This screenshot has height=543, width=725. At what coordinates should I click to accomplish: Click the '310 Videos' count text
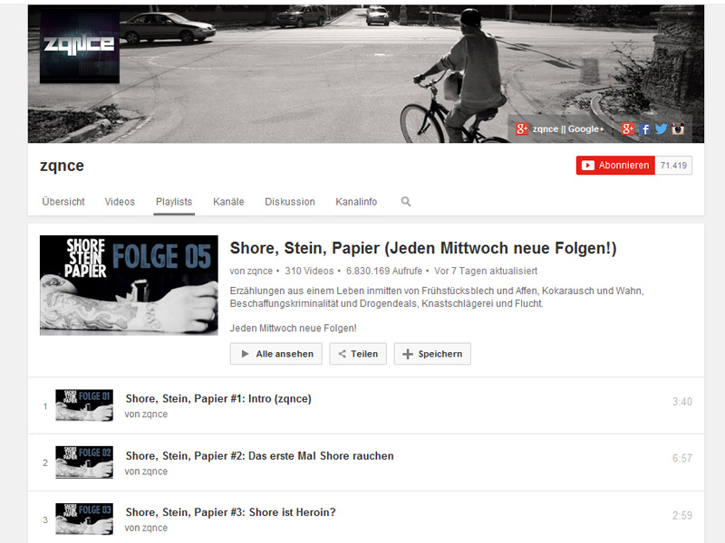click(x=309, y=271)
